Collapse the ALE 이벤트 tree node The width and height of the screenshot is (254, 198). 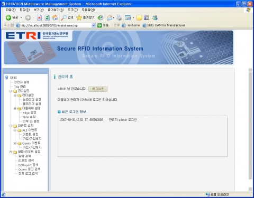click(15, 130)
